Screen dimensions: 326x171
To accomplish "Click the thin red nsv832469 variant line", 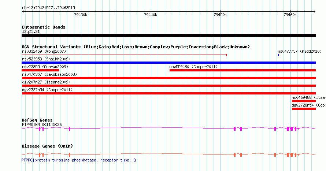I will point(124,55).
